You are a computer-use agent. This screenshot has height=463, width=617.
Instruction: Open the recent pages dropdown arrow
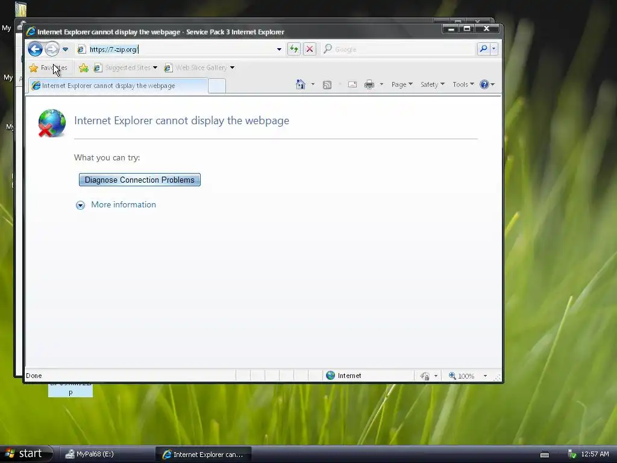pos(65,49)
